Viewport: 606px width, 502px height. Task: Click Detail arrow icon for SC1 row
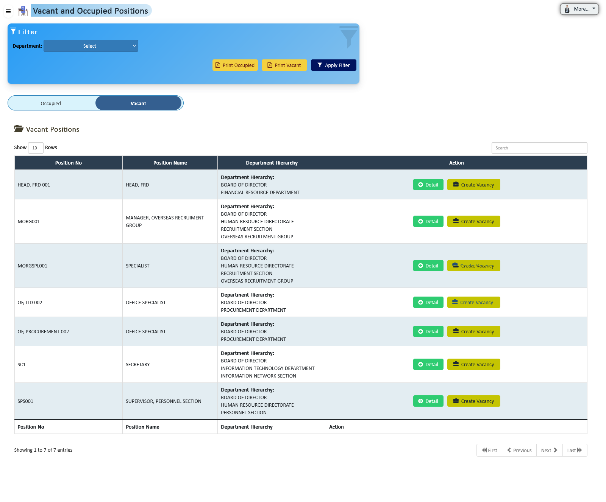420,364
